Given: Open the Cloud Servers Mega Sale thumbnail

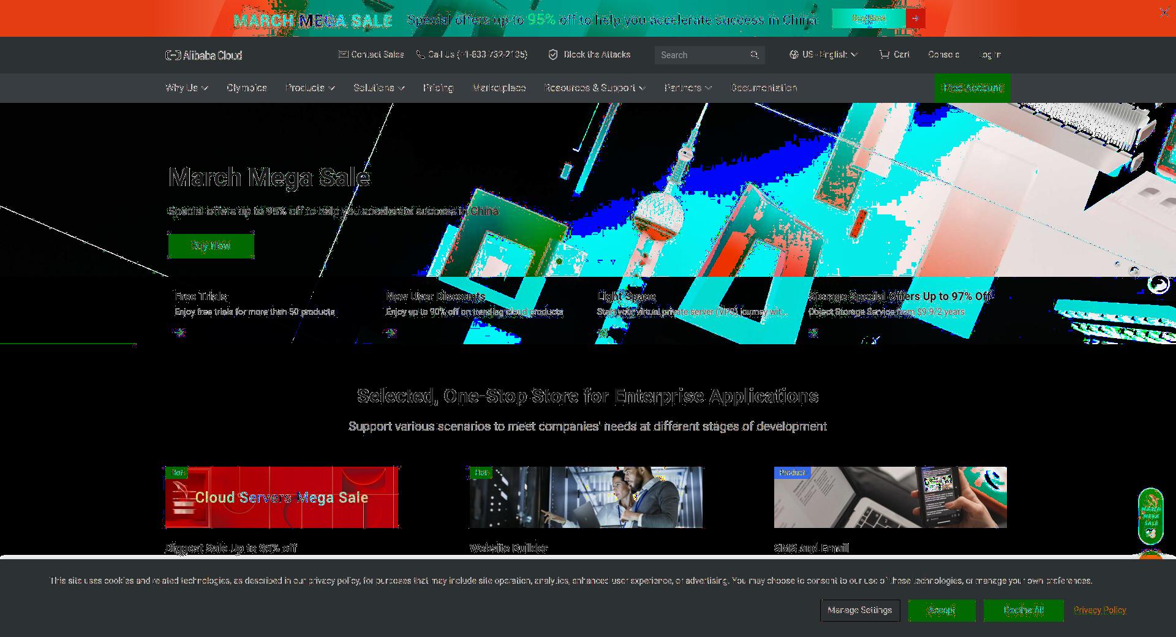Looking at the screenshot, I should [282, 497].
